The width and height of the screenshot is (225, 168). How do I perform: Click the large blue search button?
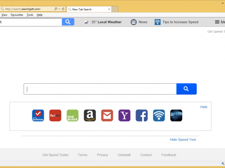186,89
